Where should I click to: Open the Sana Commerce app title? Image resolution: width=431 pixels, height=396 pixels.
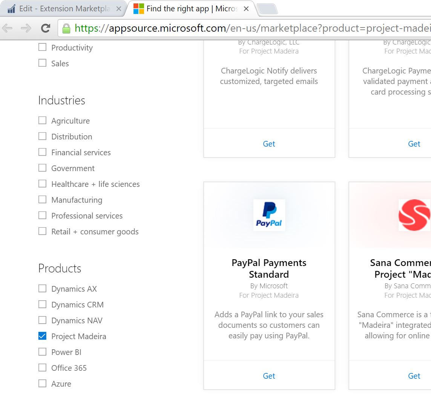pyautogui.click(x=400, y=269)
